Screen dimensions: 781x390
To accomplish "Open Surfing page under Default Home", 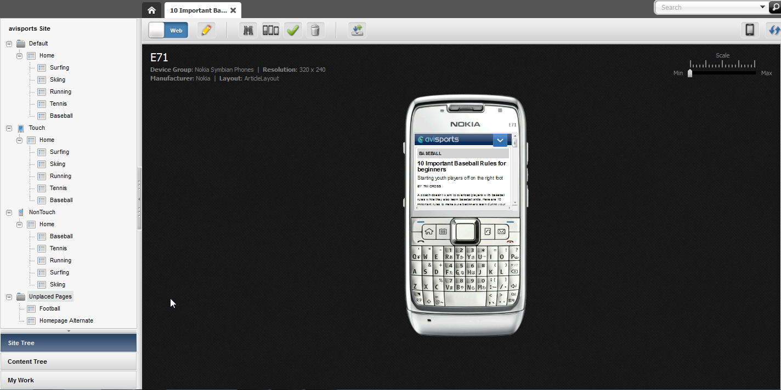I will (59, 67).
